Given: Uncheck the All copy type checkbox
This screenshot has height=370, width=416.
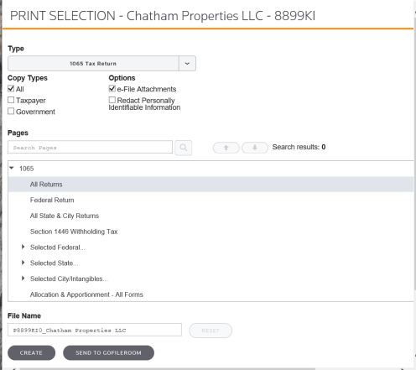Looking at the screenshot, I should tap(11, 89).
